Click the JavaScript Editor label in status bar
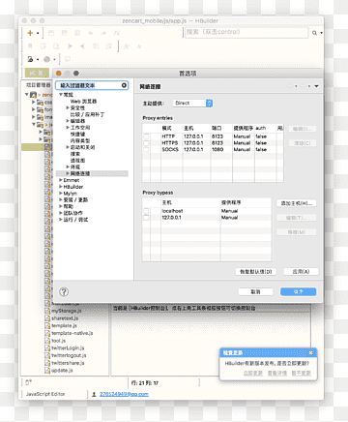The height and width of the screenshot is (422, 348). (45, 394)
